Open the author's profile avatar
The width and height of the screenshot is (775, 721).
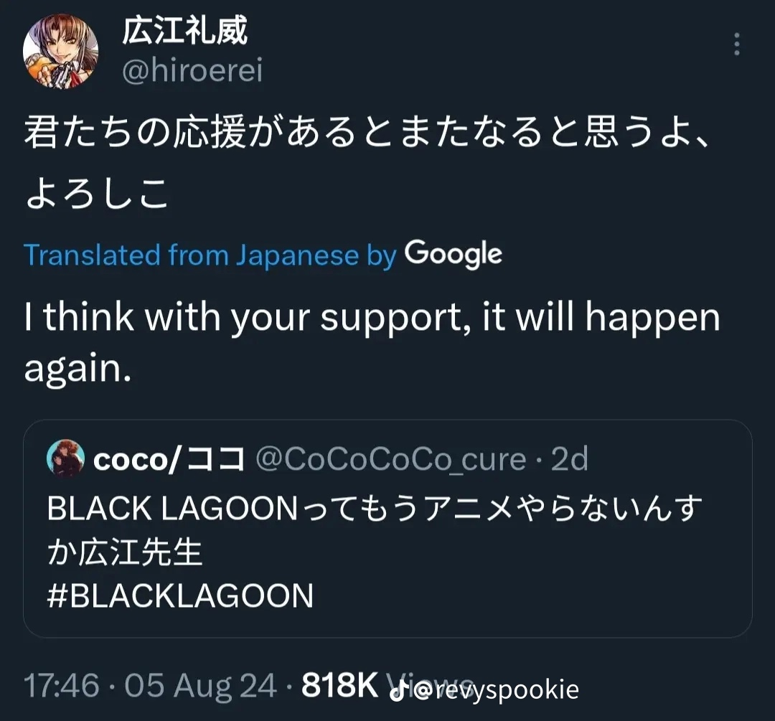pos(60,52)
